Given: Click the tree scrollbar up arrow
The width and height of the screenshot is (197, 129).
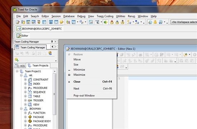Looking at the screenshot, I should click(x=54, y=71).
